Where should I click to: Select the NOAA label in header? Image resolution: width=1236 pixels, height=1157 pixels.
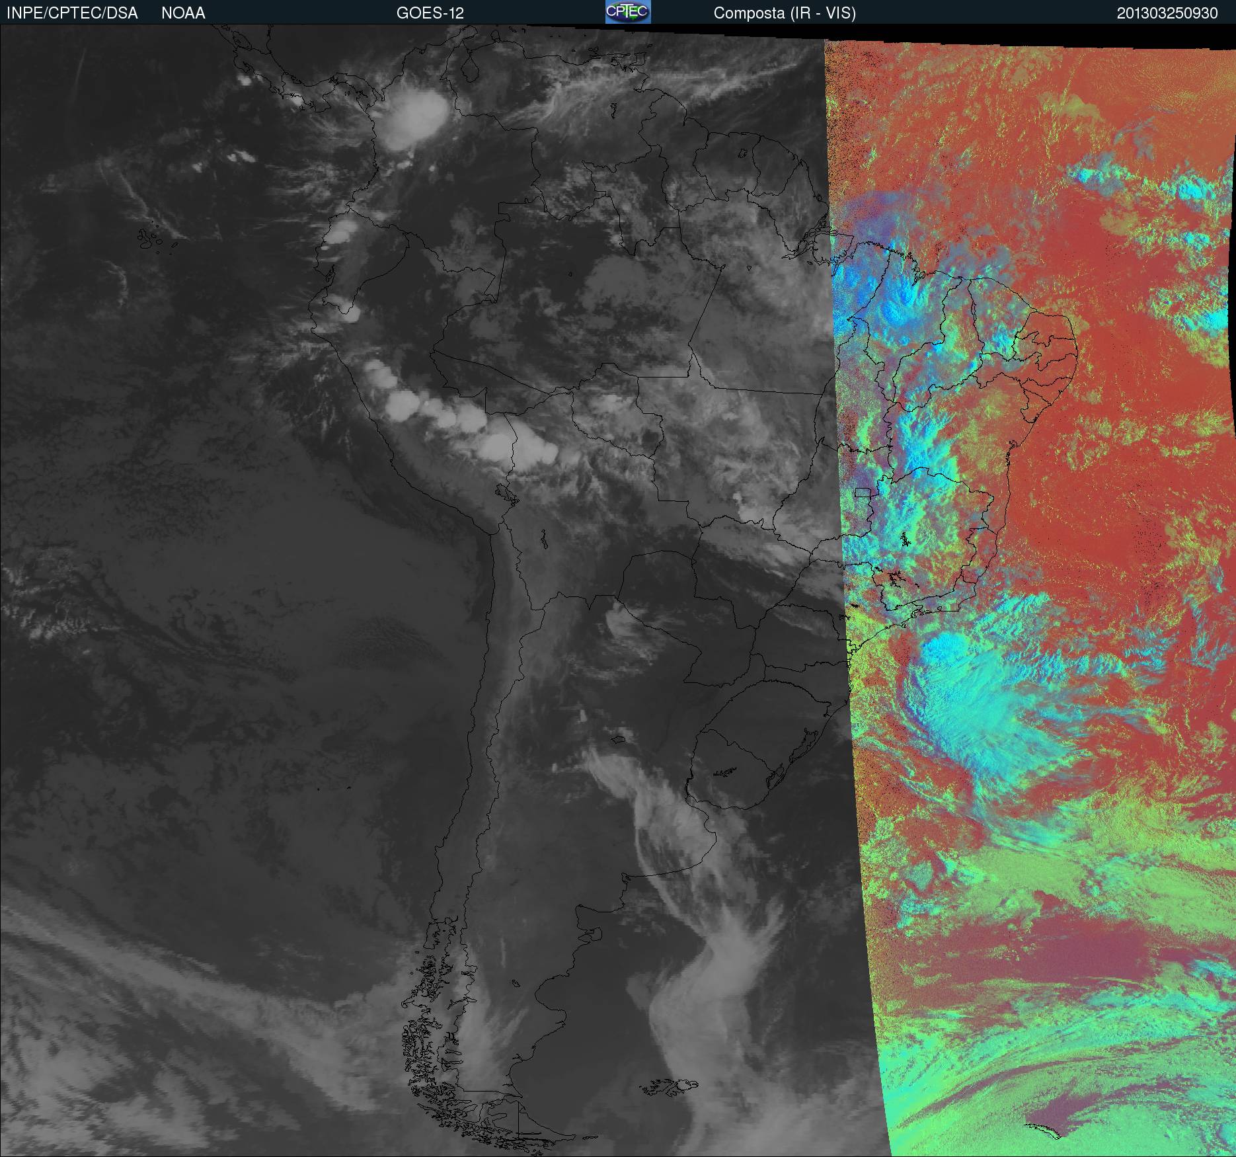pos(183,13)
